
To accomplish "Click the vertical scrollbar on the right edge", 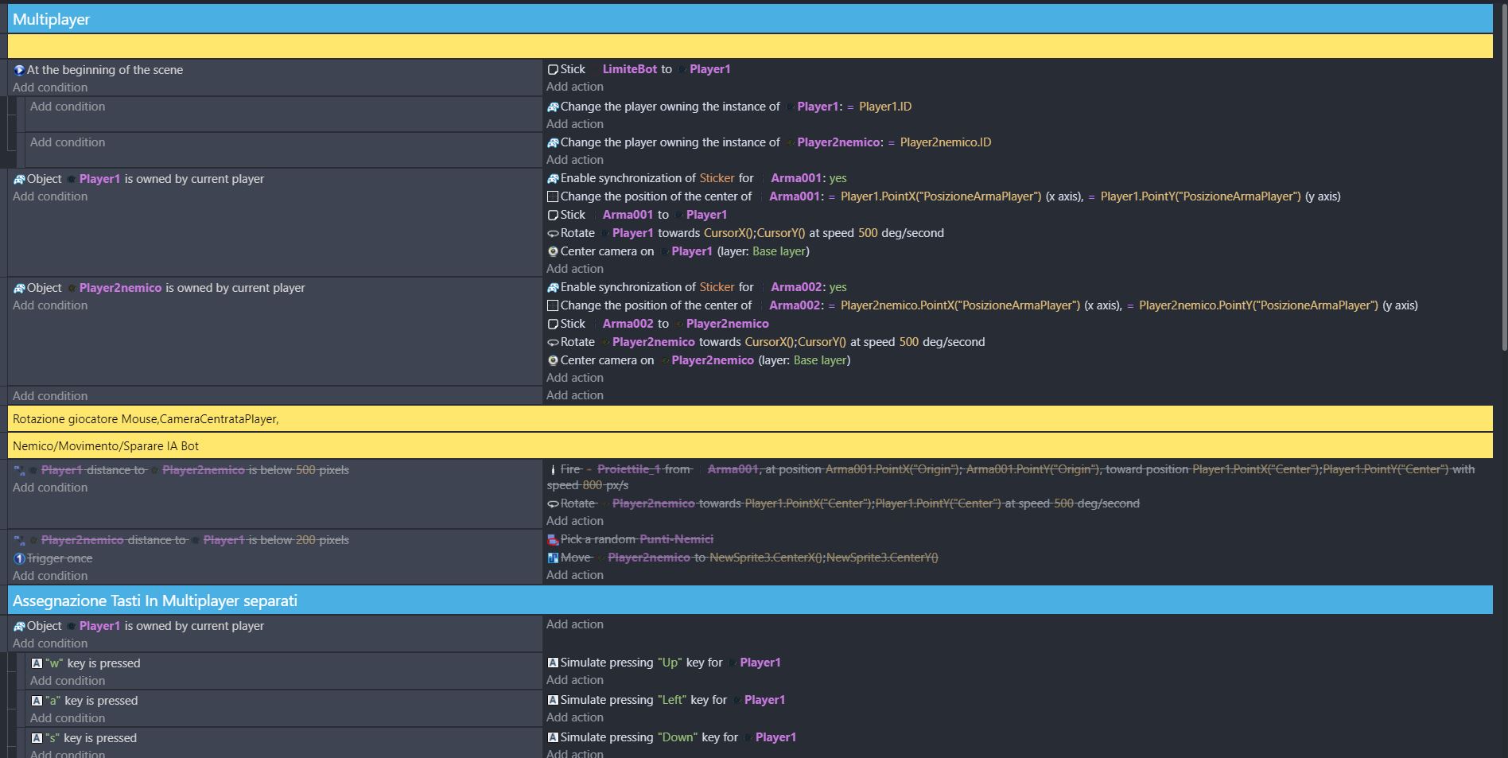I will coord(1502,175).
